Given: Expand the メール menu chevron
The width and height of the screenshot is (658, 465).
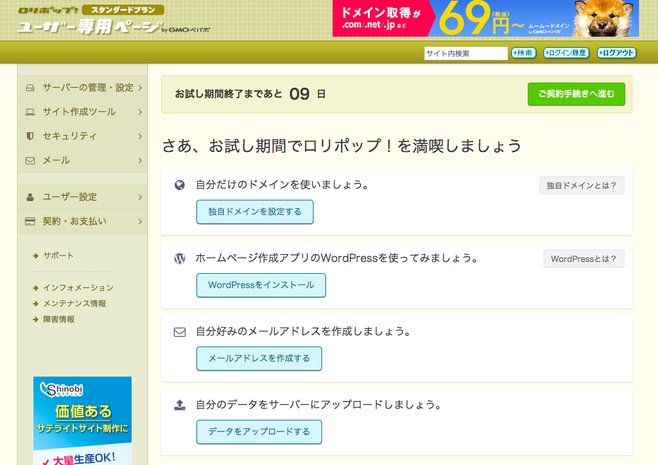Looking at the screenshot, I should 140,160.
